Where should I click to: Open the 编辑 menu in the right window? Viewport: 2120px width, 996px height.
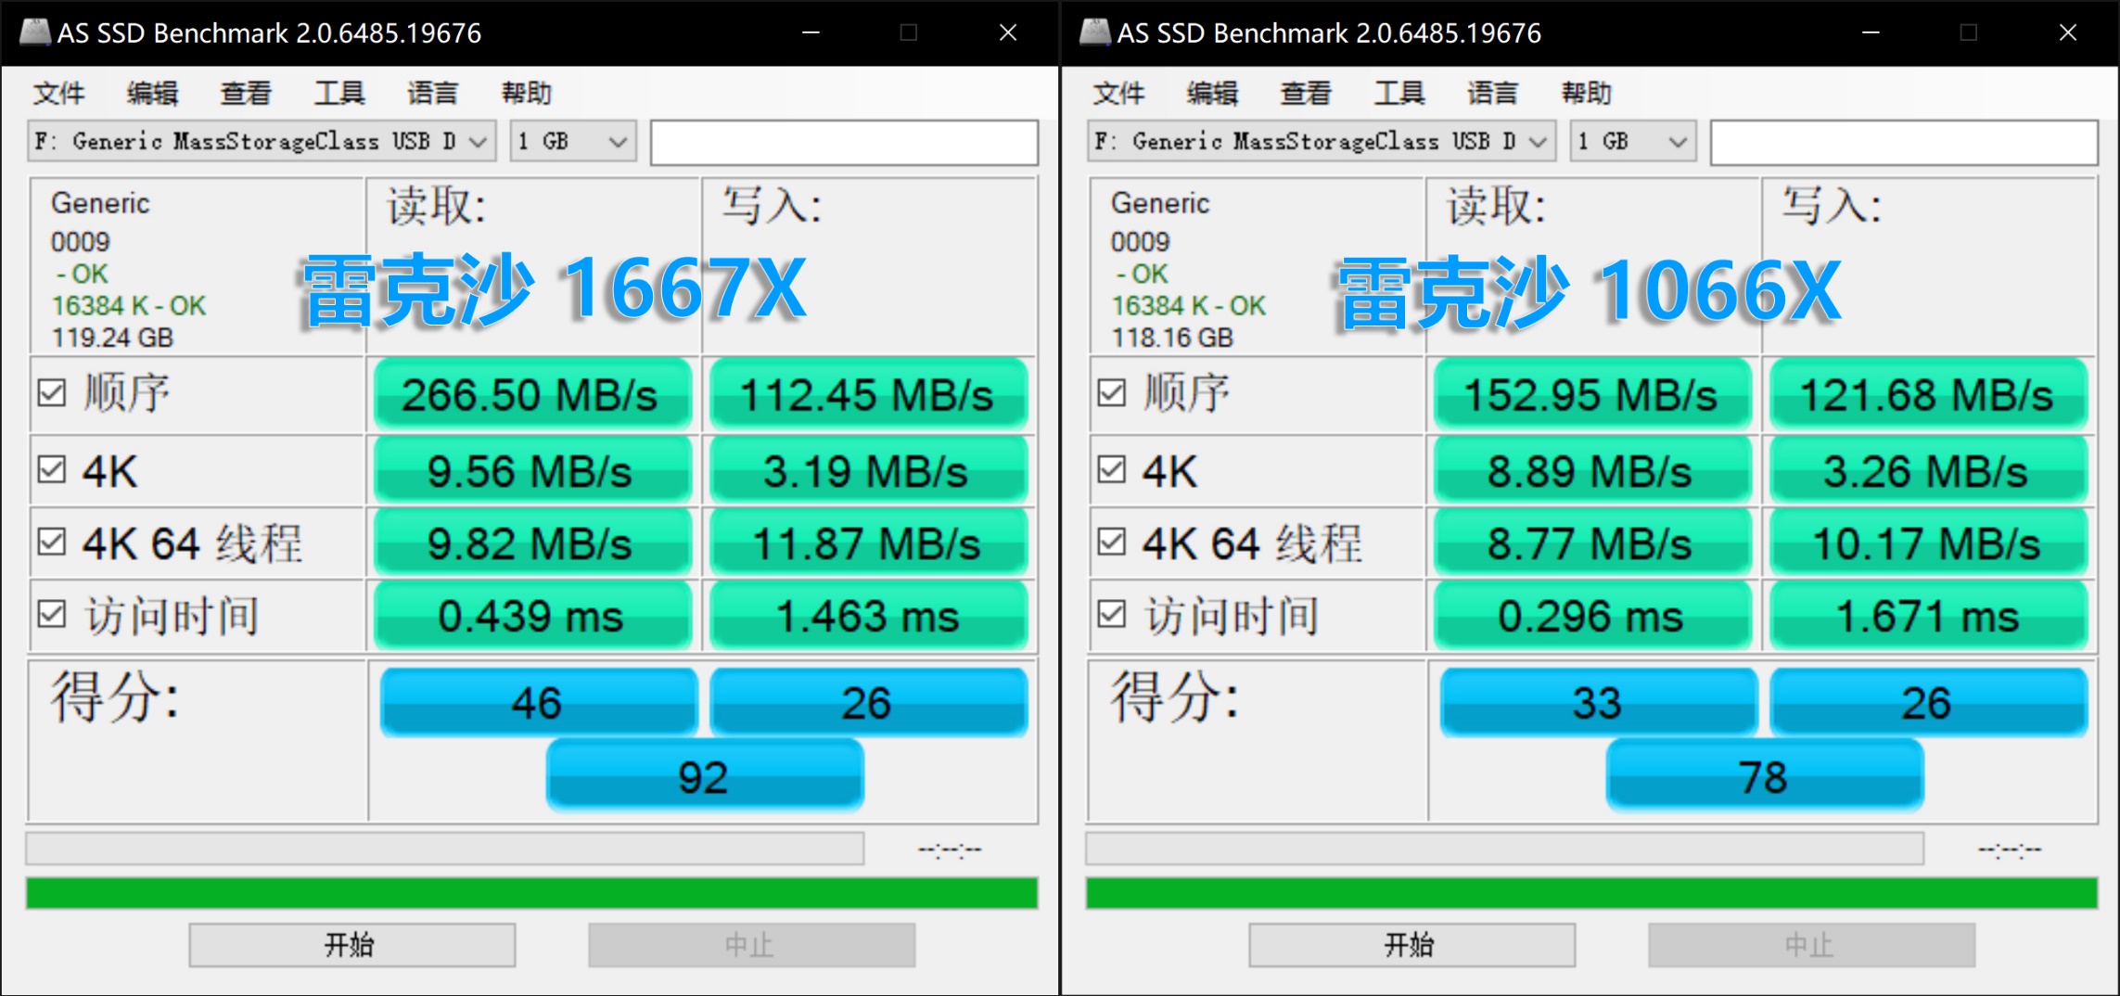pos(1212,93)
